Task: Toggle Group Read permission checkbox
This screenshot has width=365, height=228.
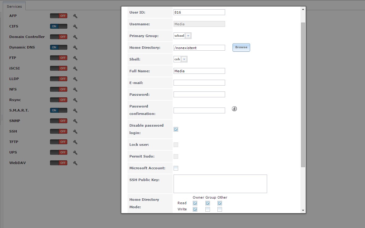Action: coord(208,203)
